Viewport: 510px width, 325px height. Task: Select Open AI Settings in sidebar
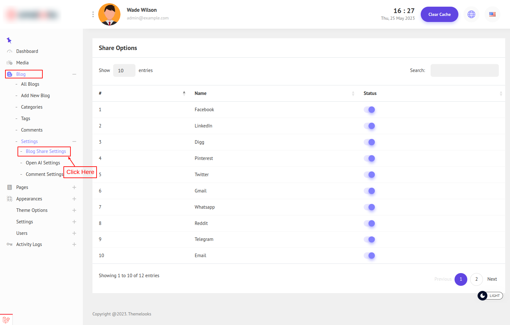[x=43, y=163]
